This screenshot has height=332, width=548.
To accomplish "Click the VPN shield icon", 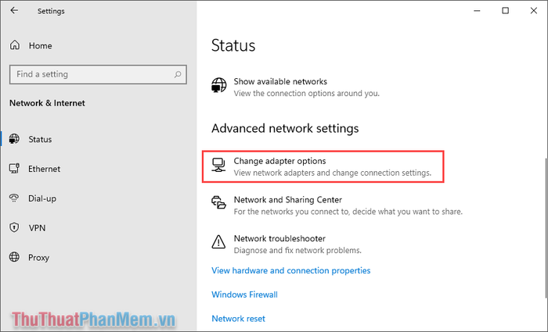I will [14, 228].
